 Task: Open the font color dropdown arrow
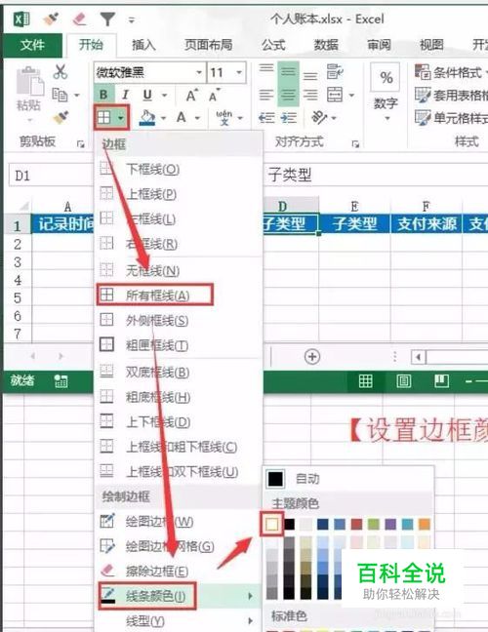click(197, 118)
